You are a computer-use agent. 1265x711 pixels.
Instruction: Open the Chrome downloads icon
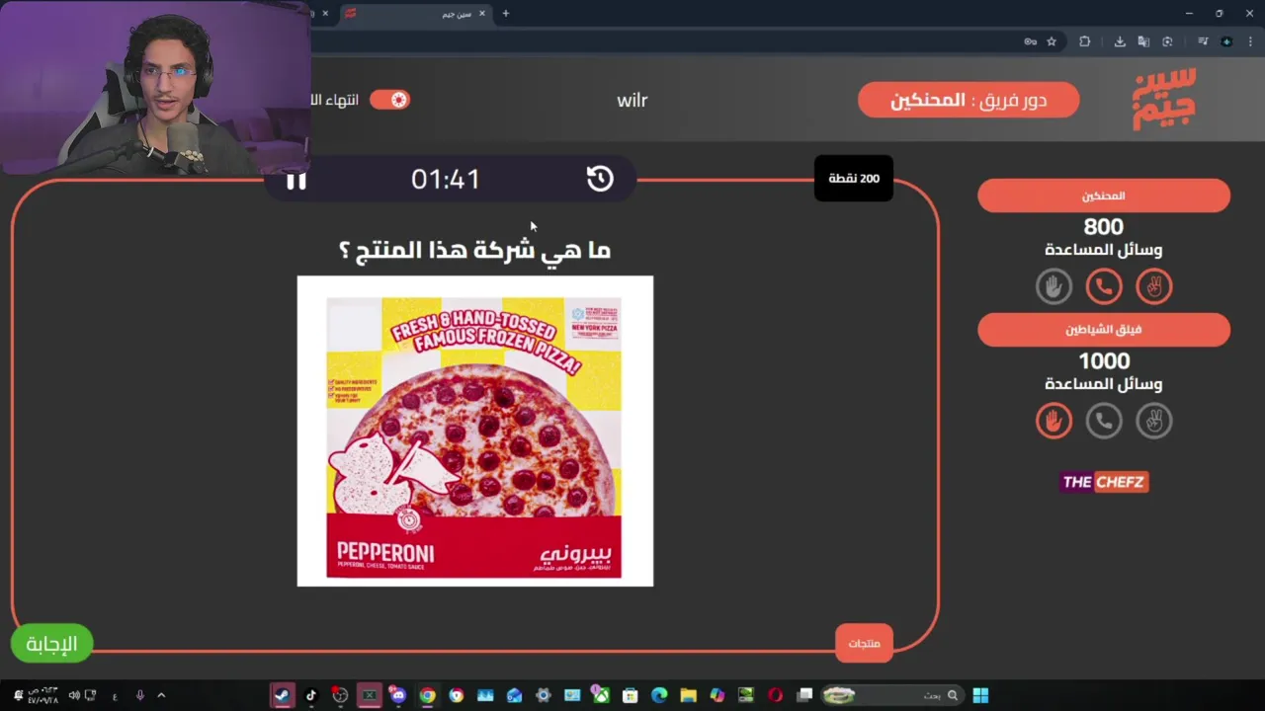(1120, 41)
